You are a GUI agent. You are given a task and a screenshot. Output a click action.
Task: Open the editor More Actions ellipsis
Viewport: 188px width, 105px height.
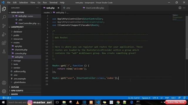point(184,8)
